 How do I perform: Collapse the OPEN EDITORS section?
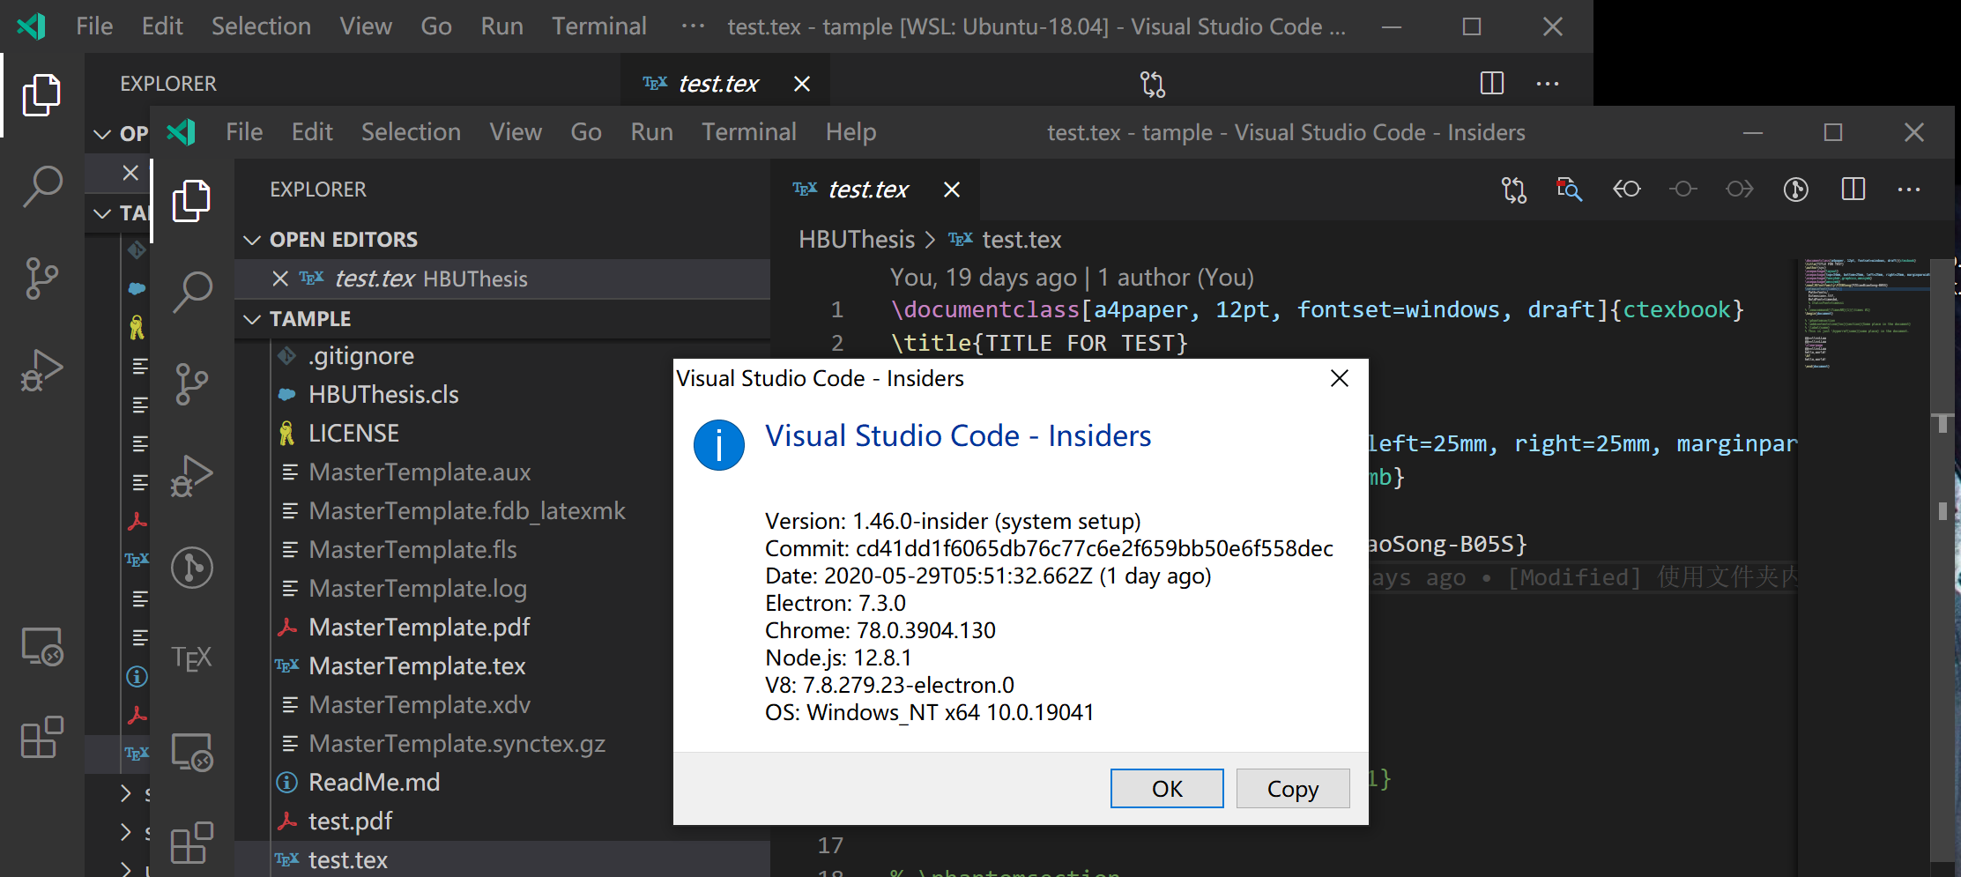point(253,239)
